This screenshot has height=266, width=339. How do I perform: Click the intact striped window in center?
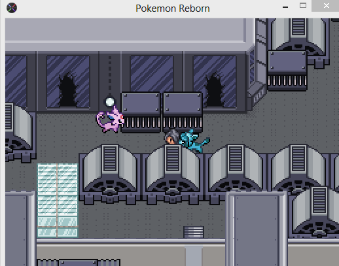[x=152, y=74]
